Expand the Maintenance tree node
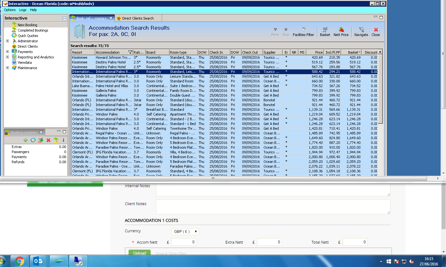Screen dimensions: 446x267 (x=8, y=68)
